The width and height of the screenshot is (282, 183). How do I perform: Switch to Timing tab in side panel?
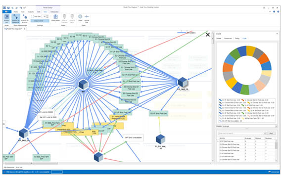click(237, 39)
